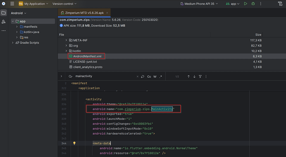Click the android:windowSoftInputMode="0x10" line
Viewport: 286px width, 157px height.
[123, 129]
